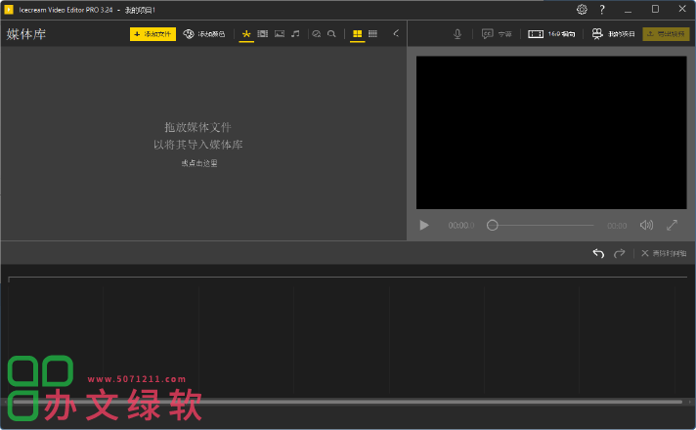Click 清除时间轴 clear timeline button
This screenshot has height=430, width=696.
pyautogui.click(x=664, y=253)
